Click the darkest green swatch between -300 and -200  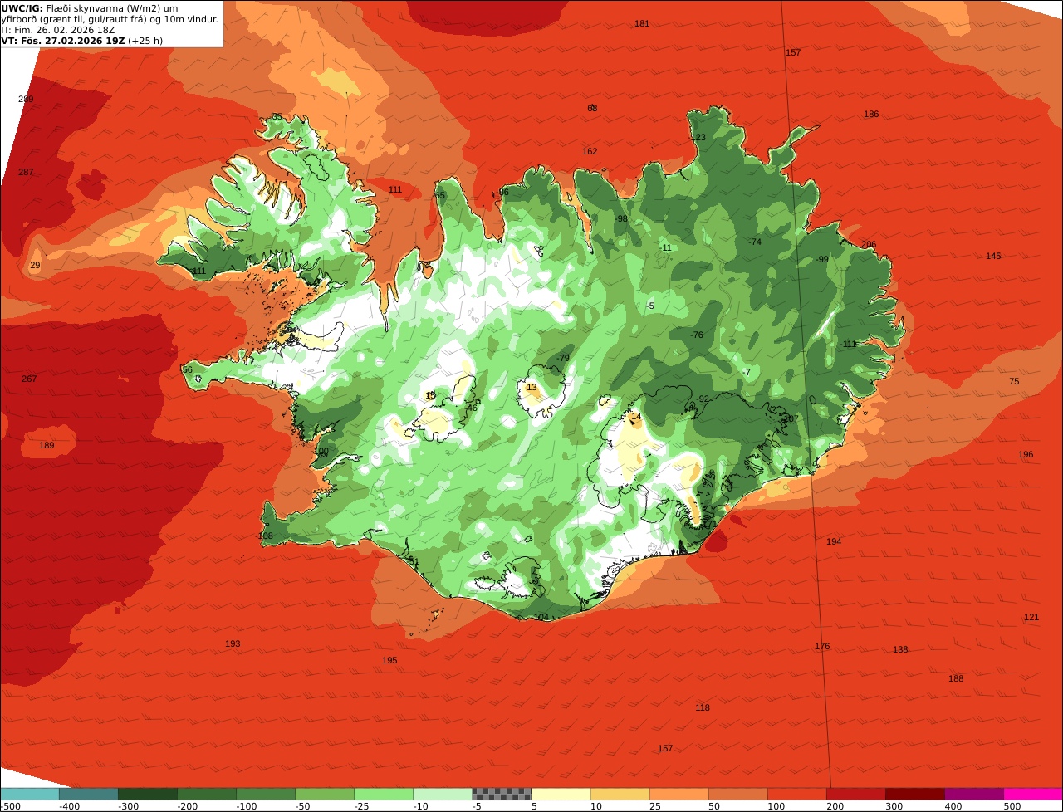148,794
